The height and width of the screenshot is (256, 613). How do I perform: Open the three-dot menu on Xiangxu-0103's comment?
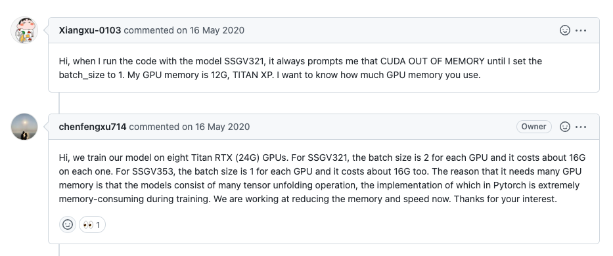[581, 30]
